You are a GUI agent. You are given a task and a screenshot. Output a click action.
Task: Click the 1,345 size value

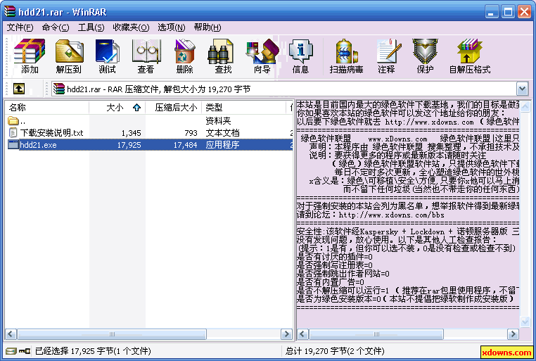(132, 133)
